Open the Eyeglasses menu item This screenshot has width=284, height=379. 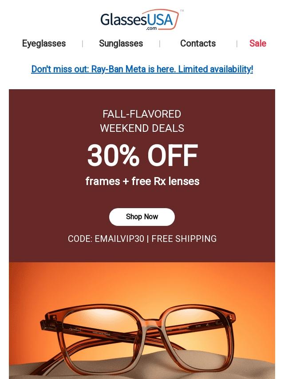pos(44,43)
